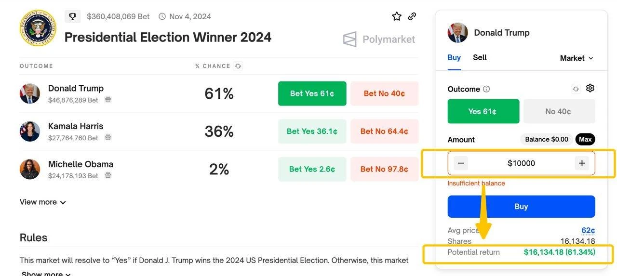The height and width of the screenshot is (276, 617).
Task: Toggle the Max amount pill
Action: (x=585, y=139)
